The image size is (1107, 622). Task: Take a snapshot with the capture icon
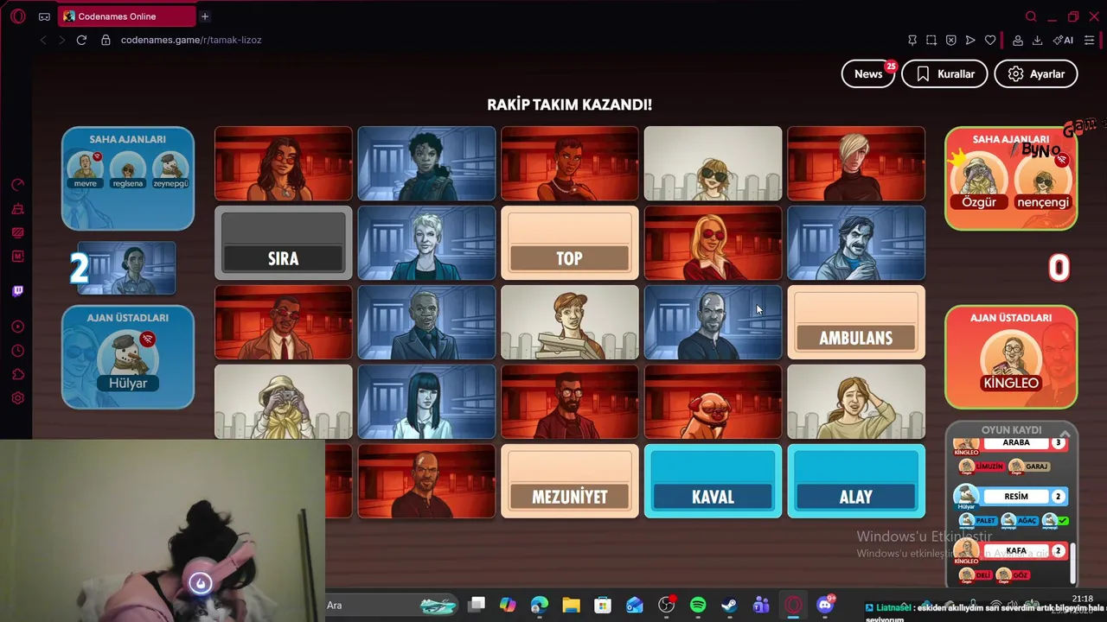pyautogui.click(x=931, y=40)
